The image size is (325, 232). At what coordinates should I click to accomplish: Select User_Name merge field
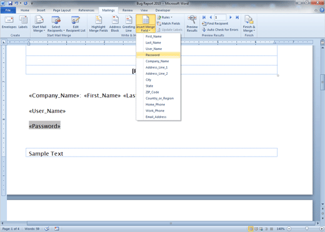point(158,49)
